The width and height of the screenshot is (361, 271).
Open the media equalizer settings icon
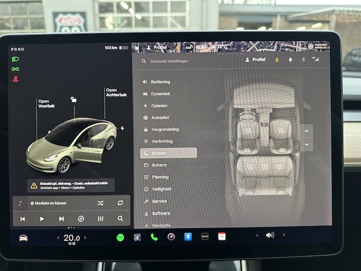click(100, 218)
